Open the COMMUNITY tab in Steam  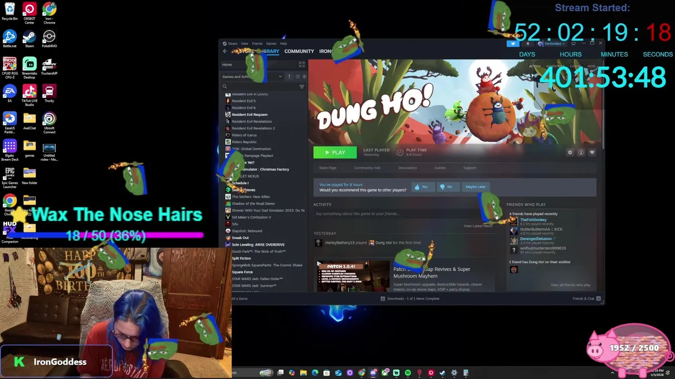(x=299, y=51)
